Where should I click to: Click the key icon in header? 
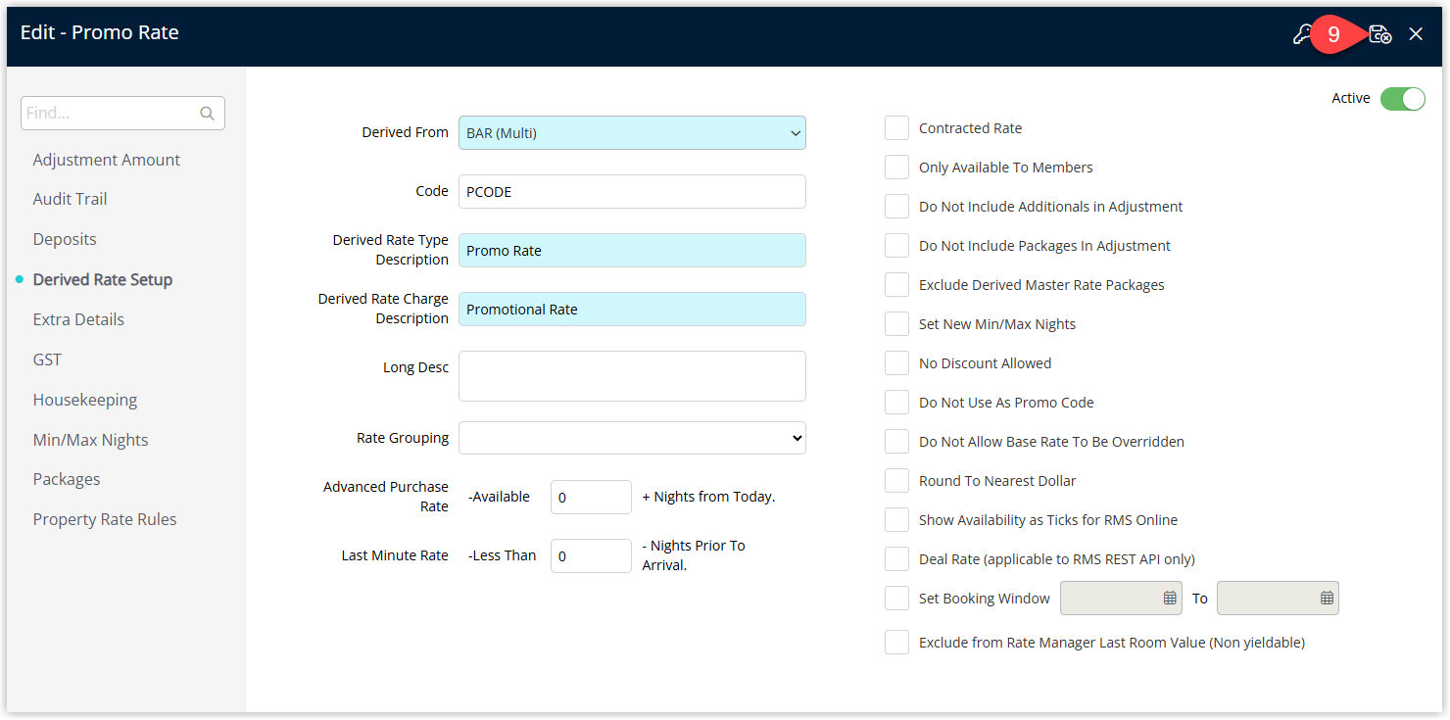coord(1301,34)
